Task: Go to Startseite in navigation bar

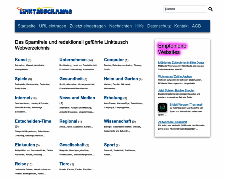Action: point(27,26)
